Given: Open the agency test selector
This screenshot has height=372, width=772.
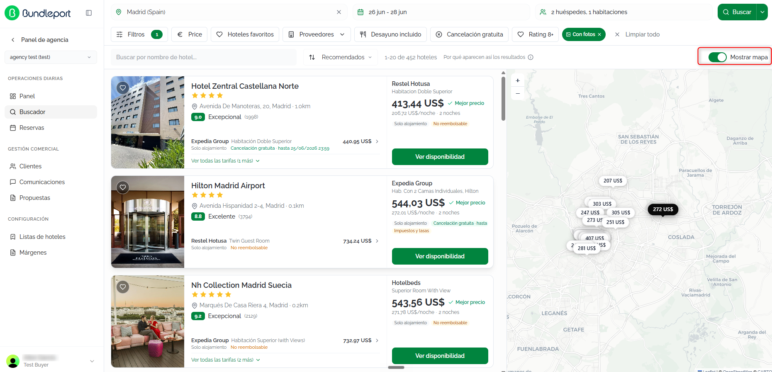Looking at the screenshot, I should pyautogui.click(x=51, y=57).
